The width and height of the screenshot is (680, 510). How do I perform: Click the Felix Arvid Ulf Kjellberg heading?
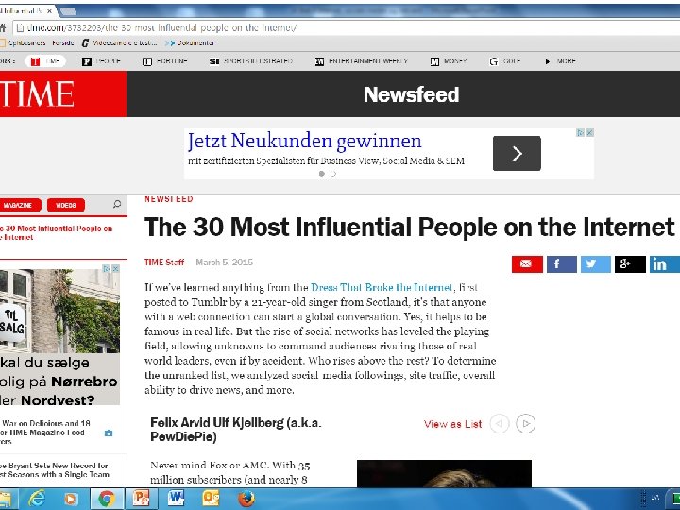236,430
